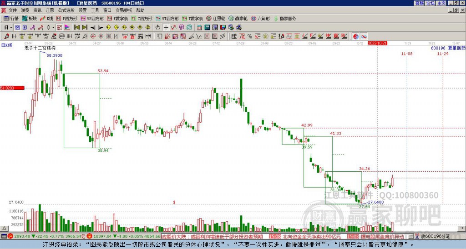Viewport: 466px width, 249px height.
Task: Select the percent (%) tool
Action: pos(250,36)
